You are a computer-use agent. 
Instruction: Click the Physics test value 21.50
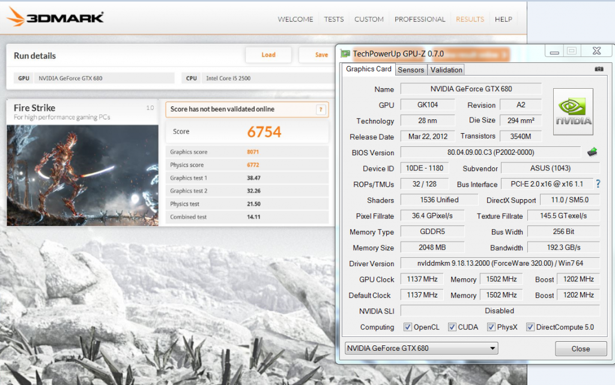254,204
